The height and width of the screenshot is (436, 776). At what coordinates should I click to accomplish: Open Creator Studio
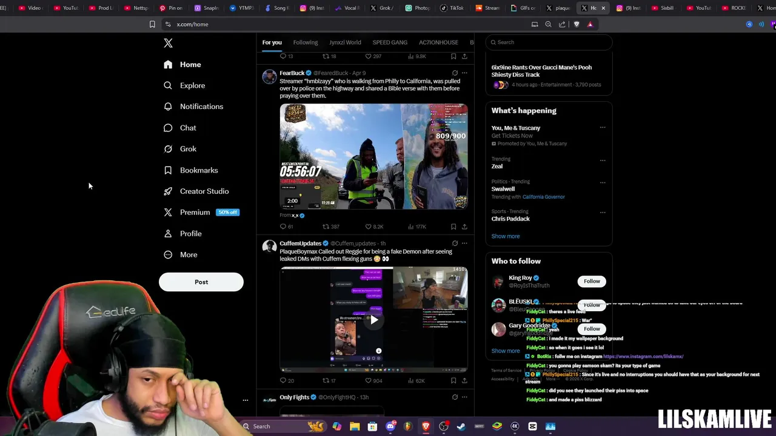coord(196,191)
